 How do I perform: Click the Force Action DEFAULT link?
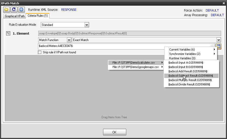212,11
